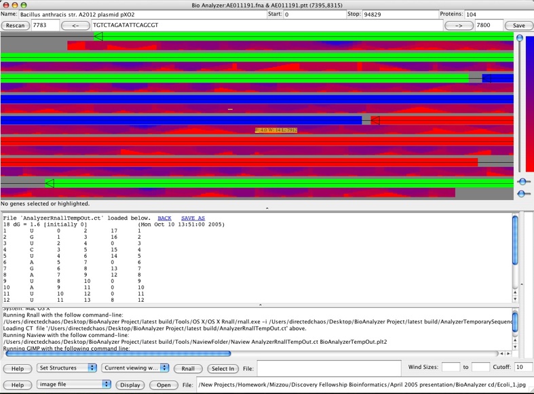This screenshot has width=534, height=394.
Task: Click the Rescan button
Action: [15, 26]
